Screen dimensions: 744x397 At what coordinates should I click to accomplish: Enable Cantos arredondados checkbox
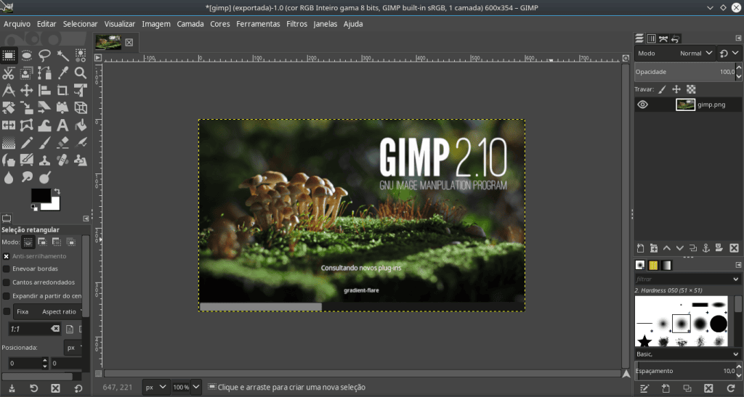pos(6,282)
